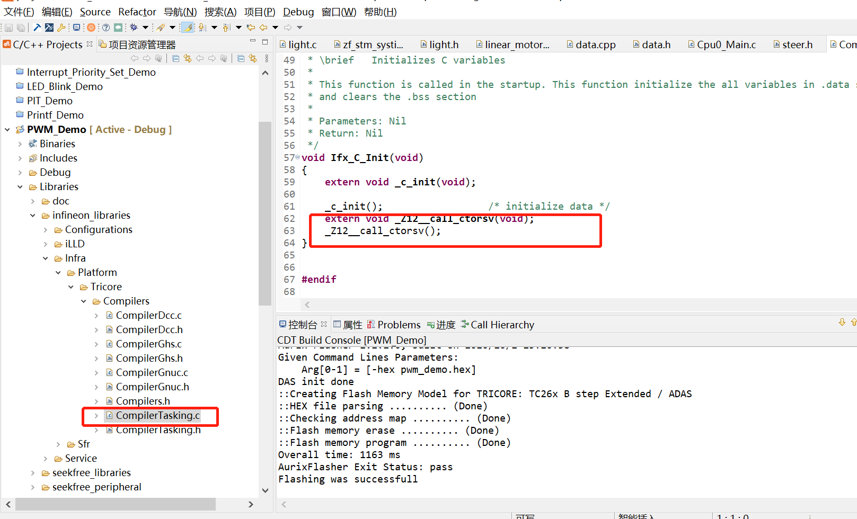857x519 pixels.
Task: Open the 文件(F) menu
Action: pyautogui.click(x=19, y=12)
